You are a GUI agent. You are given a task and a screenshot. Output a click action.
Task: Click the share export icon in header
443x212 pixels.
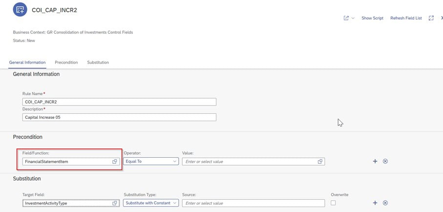pos(346,18)
